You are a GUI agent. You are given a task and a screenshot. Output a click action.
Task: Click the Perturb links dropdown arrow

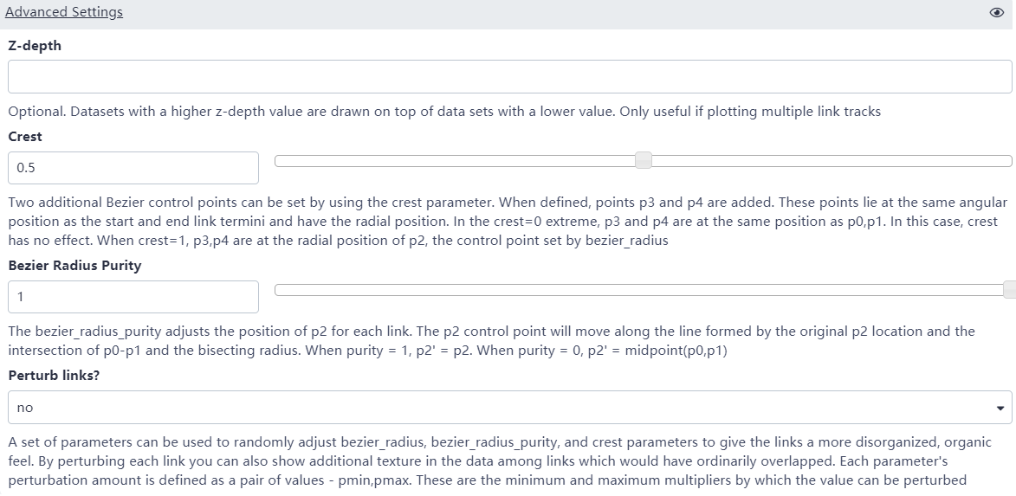click(1000, 408)
